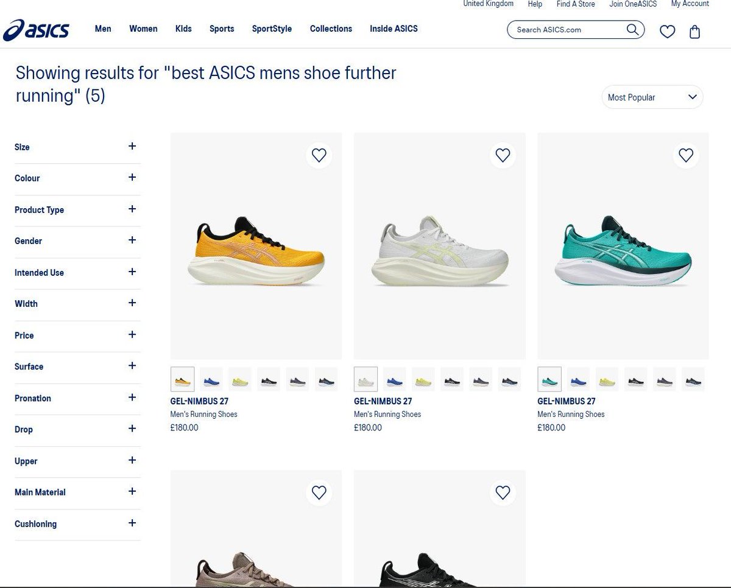Click the Help link
The height and width of the screenshot is (588, 731).
(535, 4)
